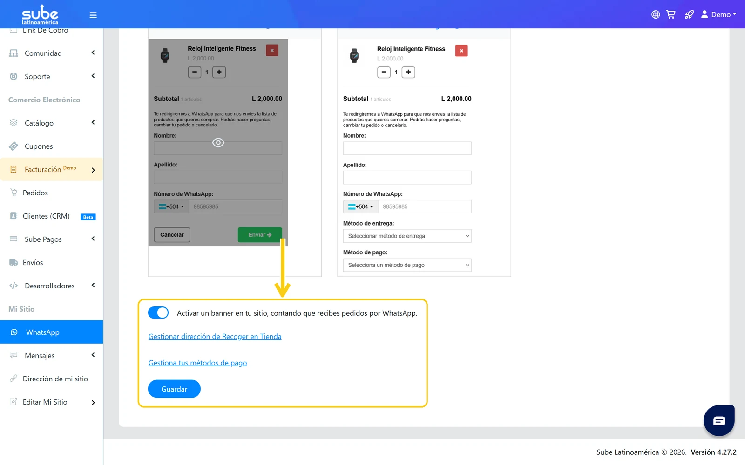Click the Desarrolladores code icon
This screenshot has width=745, height=465.
[x=14, y=286]
